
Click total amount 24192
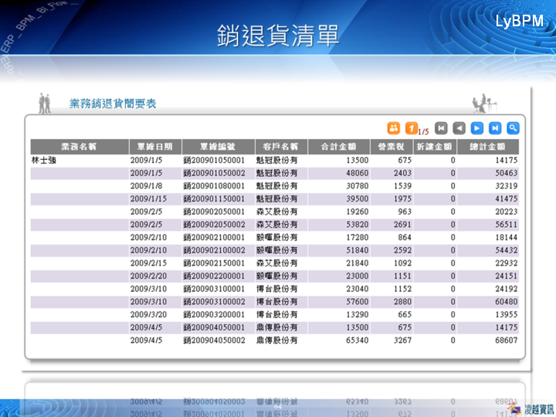[507, 289]
